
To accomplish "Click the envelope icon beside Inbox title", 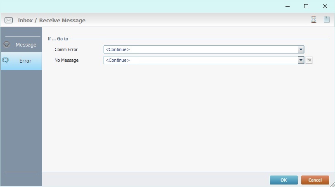I will (8, 20).
